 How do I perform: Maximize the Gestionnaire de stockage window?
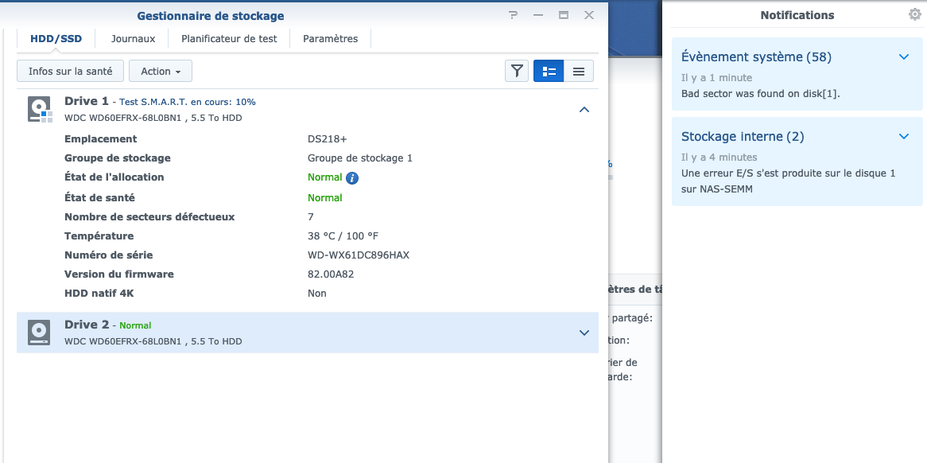563,16
